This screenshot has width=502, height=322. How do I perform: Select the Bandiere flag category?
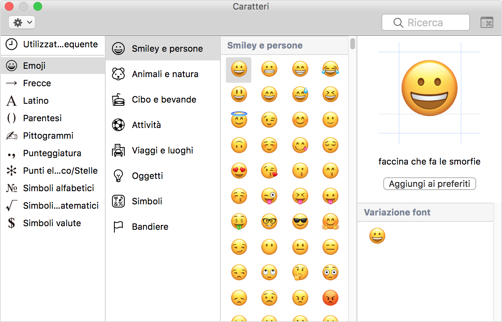(150, 227)
